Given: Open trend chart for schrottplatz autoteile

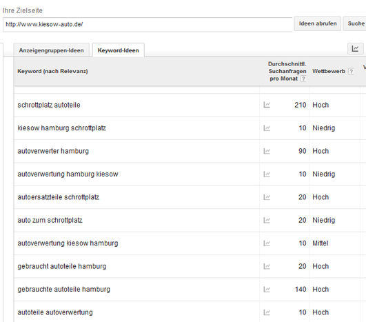Looking at the screenshot, I should tap(267, 105).
